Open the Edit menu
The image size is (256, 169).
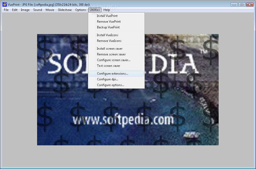(x=15, y=10)
